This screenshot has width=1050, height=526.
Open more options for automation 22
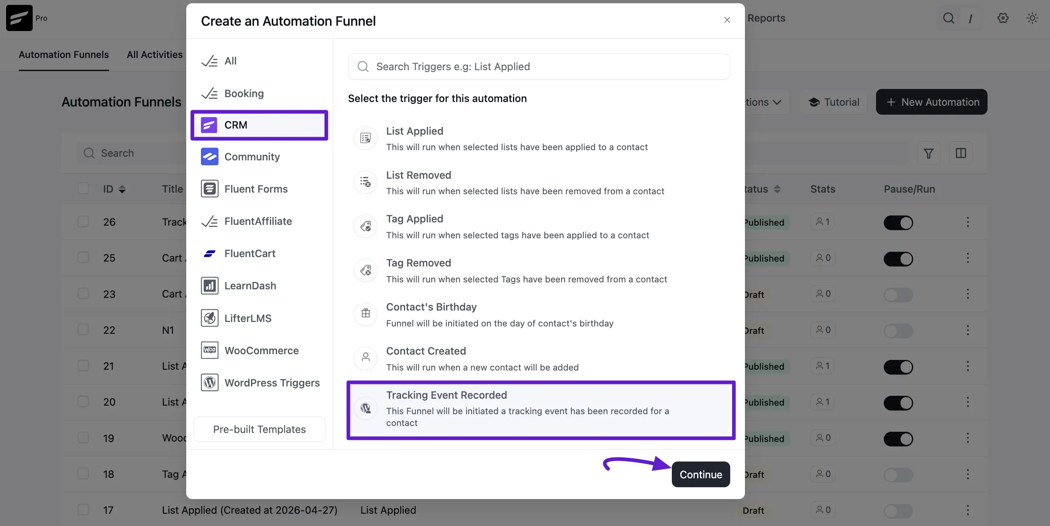(x=968, y=330)
